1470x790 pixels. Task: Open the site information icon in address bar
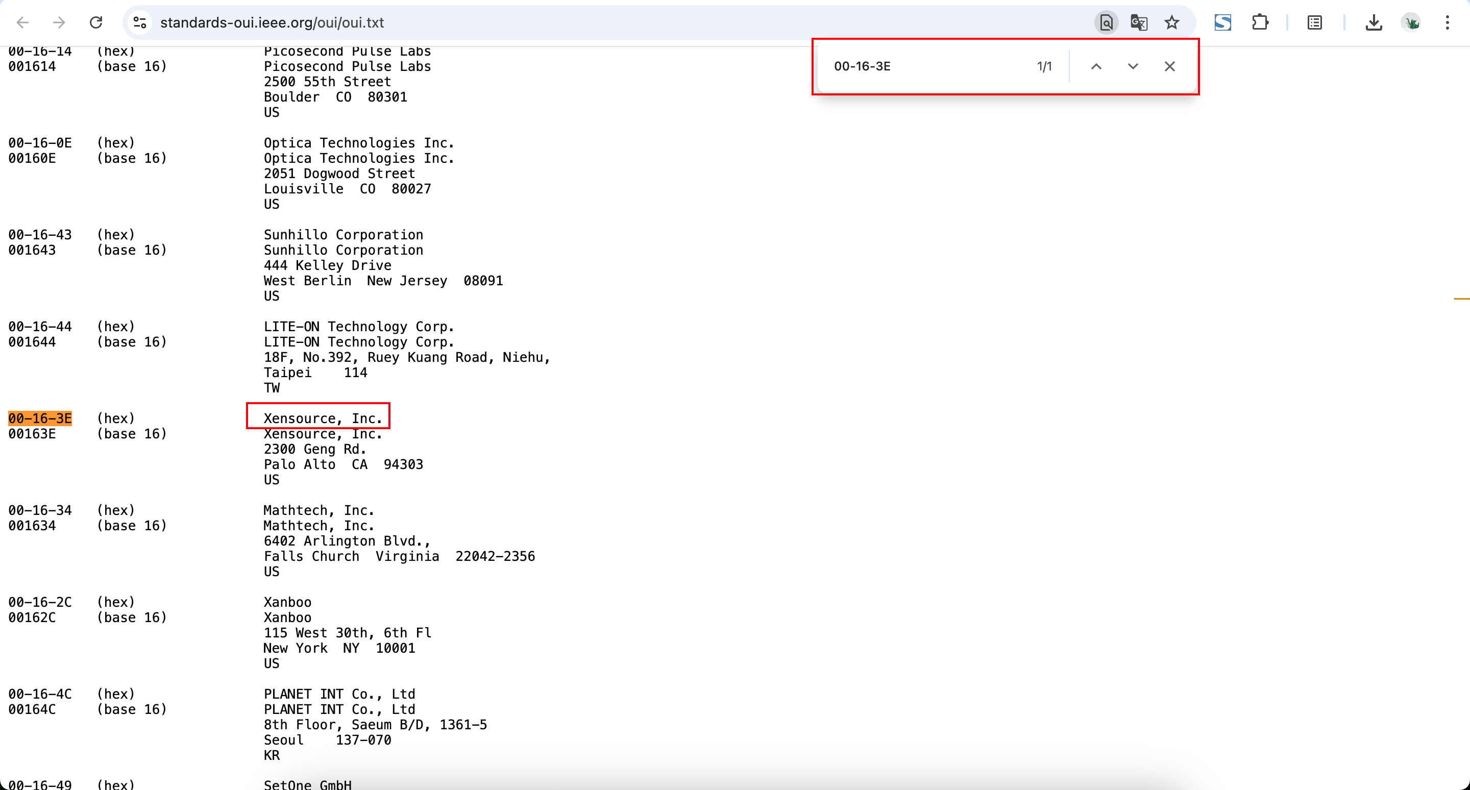[140, 23]
